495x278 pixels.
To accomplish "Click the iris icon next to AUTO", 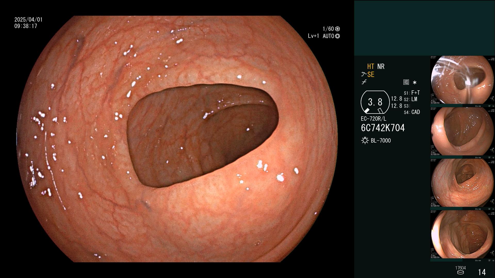I will (x=337, y=36).
